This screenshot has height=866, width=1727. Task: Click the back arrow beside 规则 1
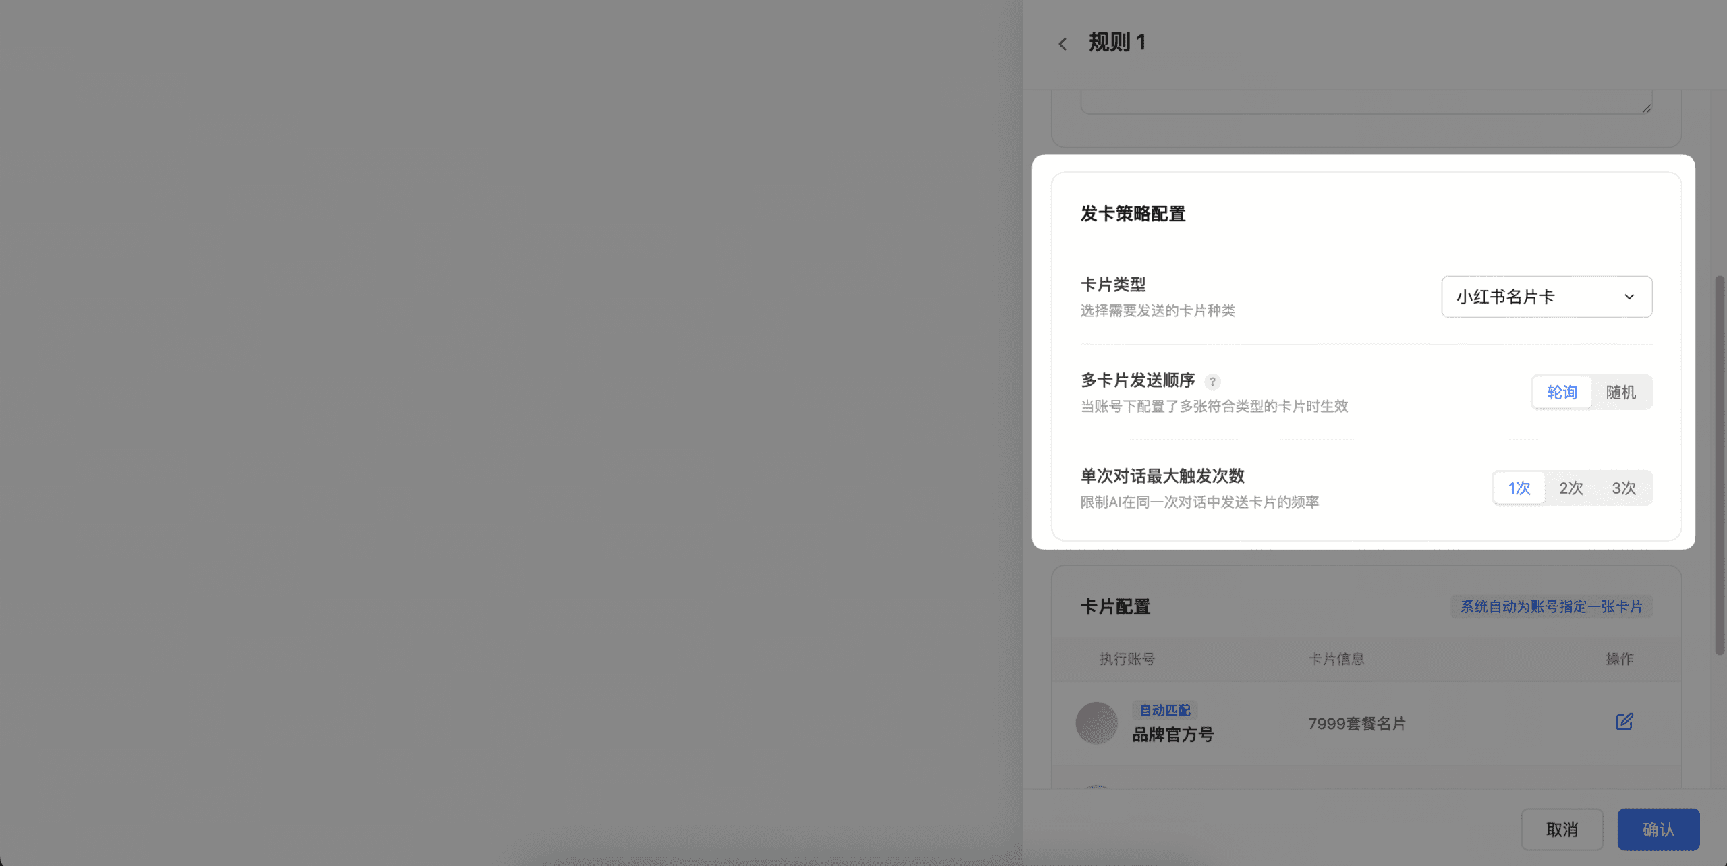click(x=1063, y=45)
